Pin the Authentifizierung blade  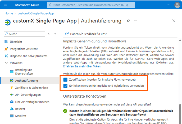click(x=128, y=21)
